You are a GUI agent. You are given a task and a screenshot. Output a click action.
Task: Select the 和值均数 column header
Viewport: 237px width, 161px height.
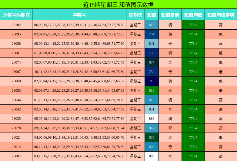click(x=193, y=15)
